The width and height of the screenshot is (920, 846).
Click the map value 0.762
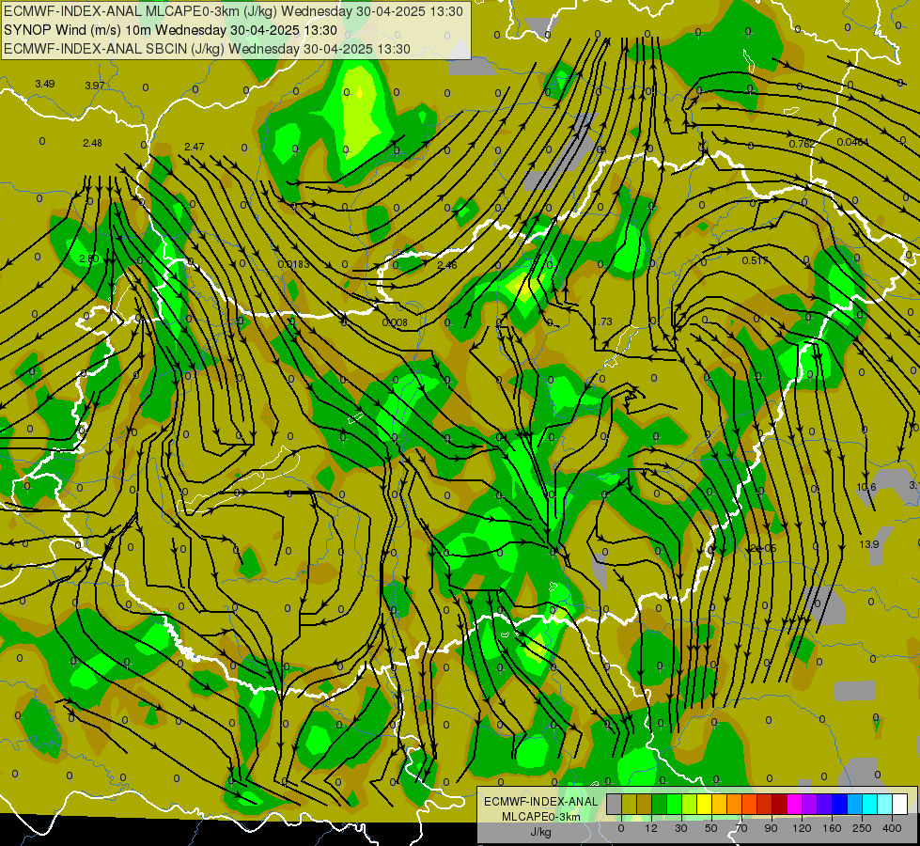click(x=802, y=144)
